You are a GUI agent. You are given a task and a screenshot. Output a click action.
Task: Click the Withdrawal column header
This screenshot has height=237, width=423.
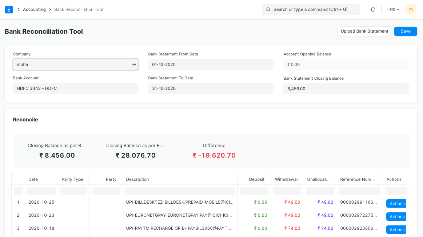[x=286, y=179]
